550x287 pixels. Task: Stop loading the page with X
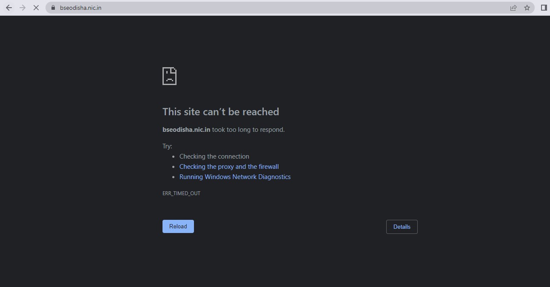[x=36, y=8]
